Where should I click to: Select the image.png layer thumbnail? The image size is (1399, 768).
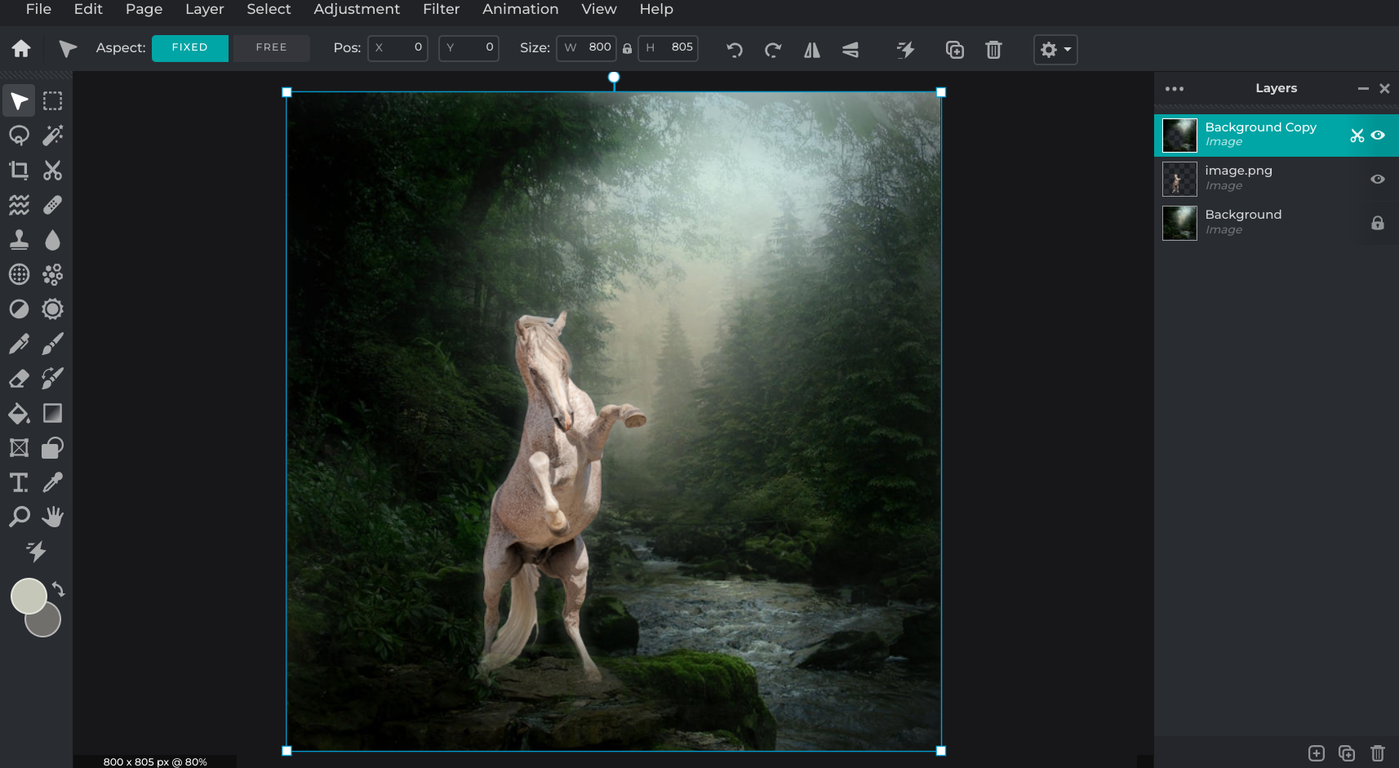tap(1179, 180)
